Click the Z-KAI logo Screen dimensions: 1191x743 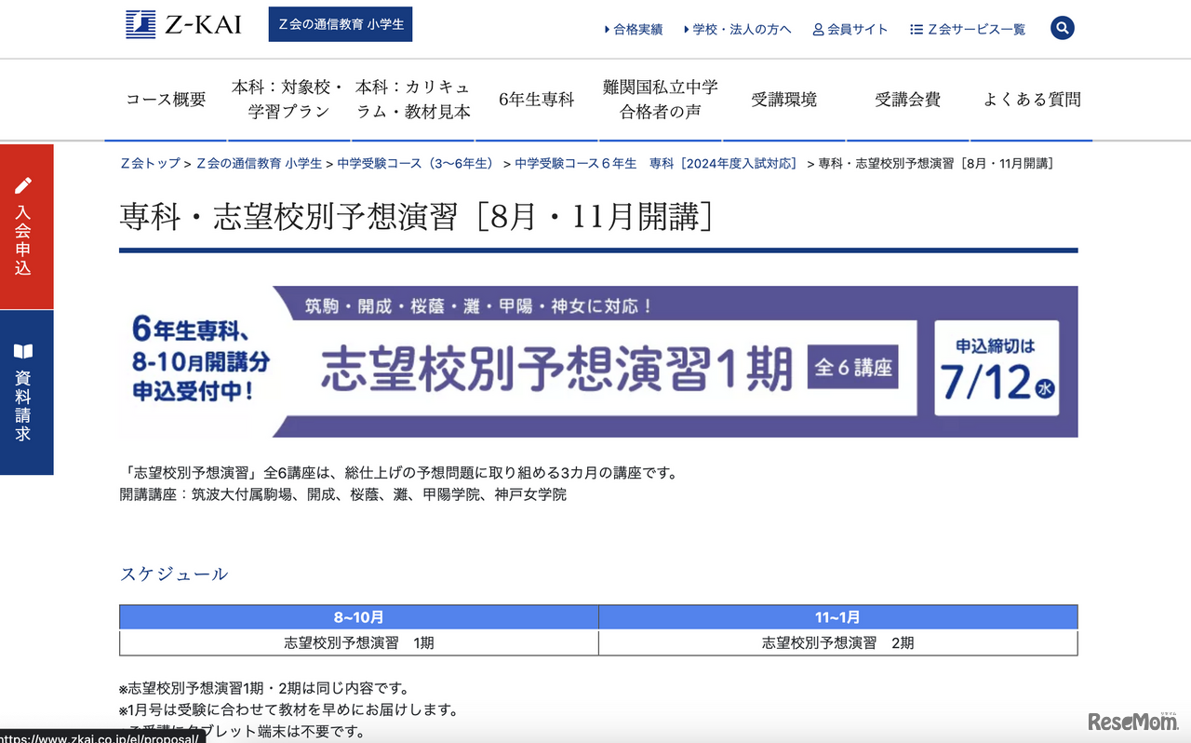182,25
